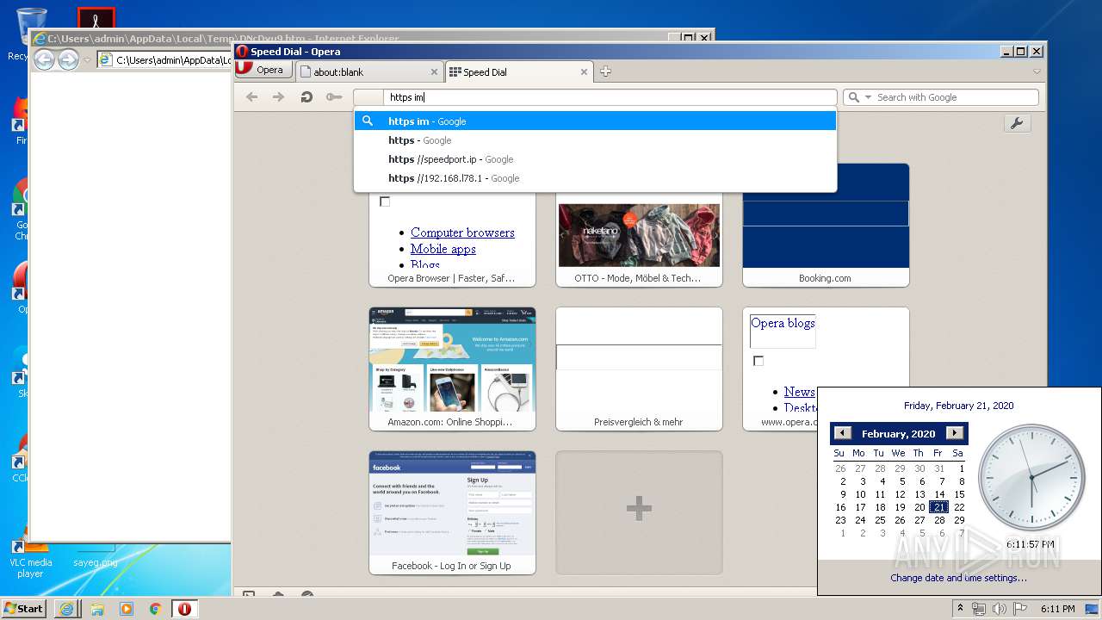Click the News link in Opera blogs tile

(x=799, y=392)
